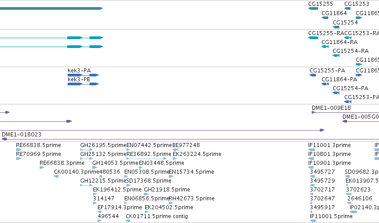Click the EK196412.5prime EST label
The image size is (379, 223).
coord(117,190)
